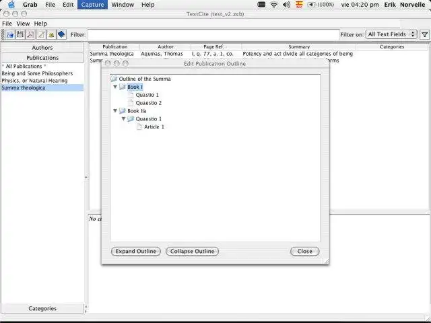The width and height of the screenshot is (431, 323).
Task: Click the sidebar splitter collapse arrow
Action: pos(86,178)
